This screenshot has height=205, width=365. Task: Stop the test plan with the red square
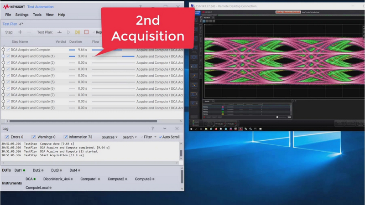point(86,32)
